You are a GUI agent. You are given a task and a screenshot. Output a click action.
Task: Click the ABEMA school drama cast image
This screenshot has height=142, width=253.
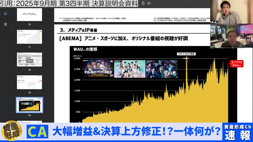click(130, 69)
